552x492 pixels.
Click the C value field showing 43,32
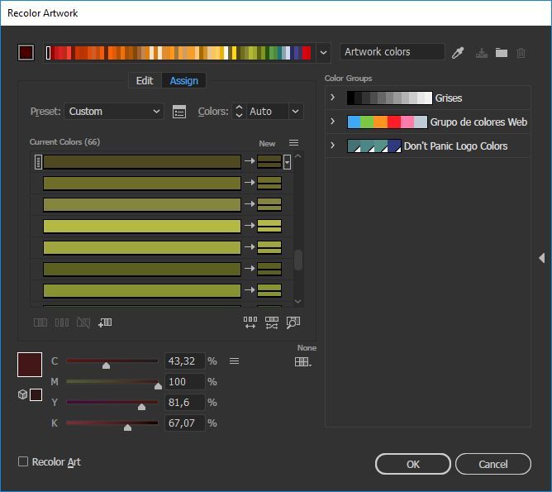click(184, 361)
